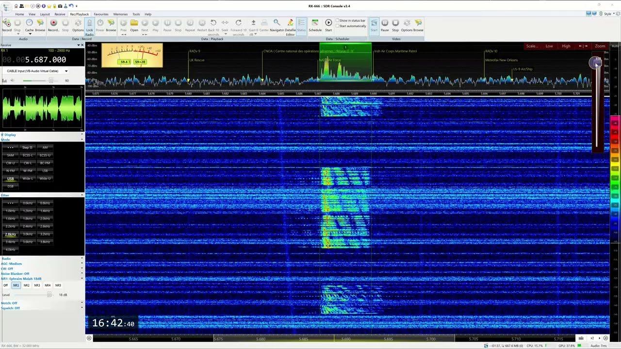The image size is (621, 349).
Task: Turn noise reduction Off
Action: 6,286
